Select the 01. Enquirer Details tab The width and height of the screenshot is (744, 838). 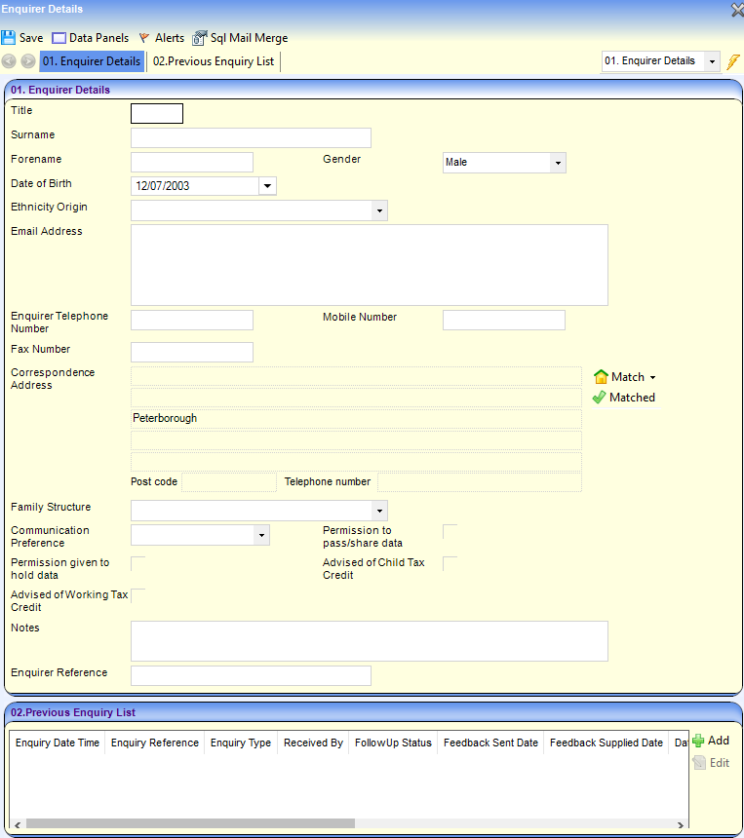click(92, 61)
